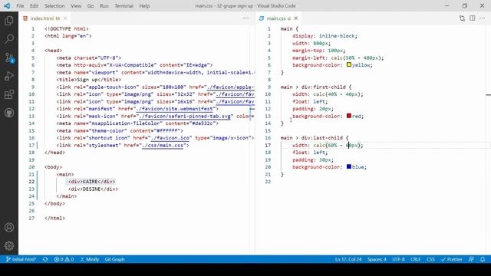491x276 pixels.
Task: Open the Go menu
Action: pos(91,6)
